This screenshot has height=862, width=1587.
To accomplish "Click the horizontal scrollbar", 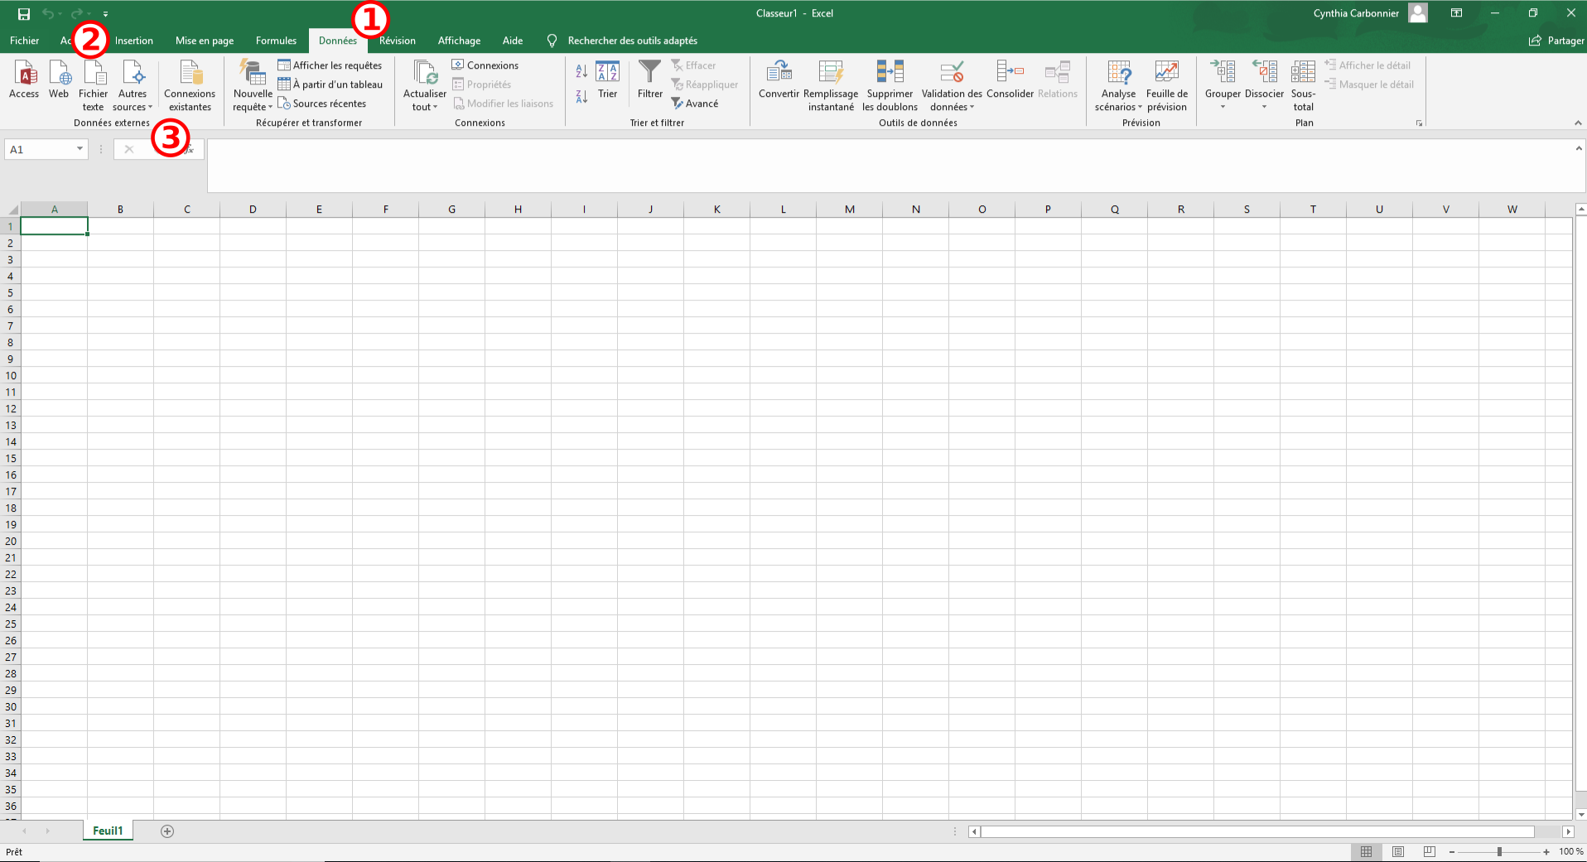I will pos(1257,831).
